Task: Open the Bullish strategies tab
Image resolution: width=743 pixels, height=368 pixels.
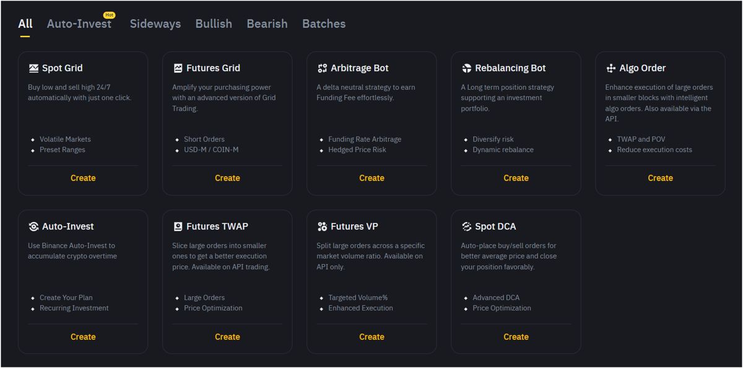Action: point(214,24)
